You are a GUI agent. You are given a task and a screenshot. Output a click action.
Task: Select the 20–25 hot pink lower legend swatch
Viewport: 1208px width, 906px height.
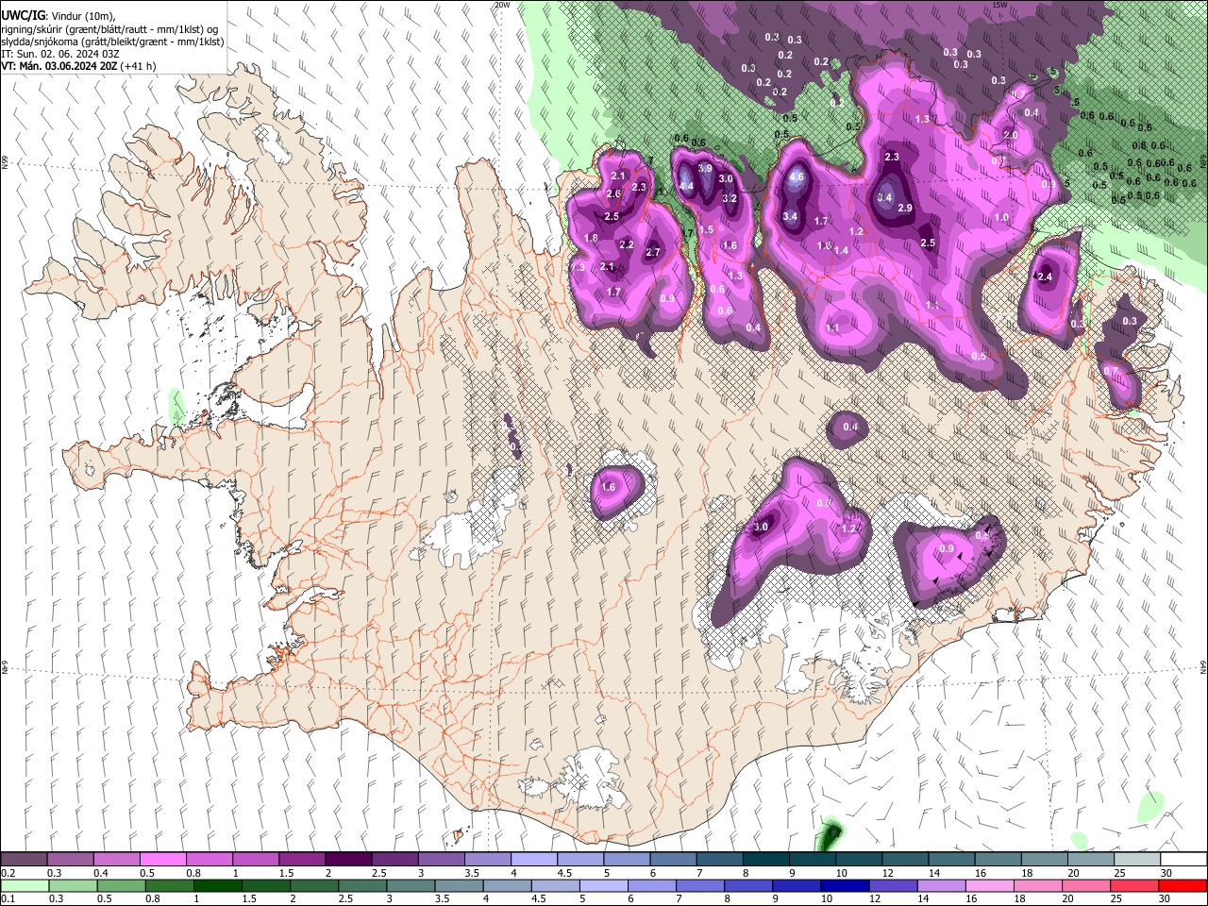tap(1086, 885)
